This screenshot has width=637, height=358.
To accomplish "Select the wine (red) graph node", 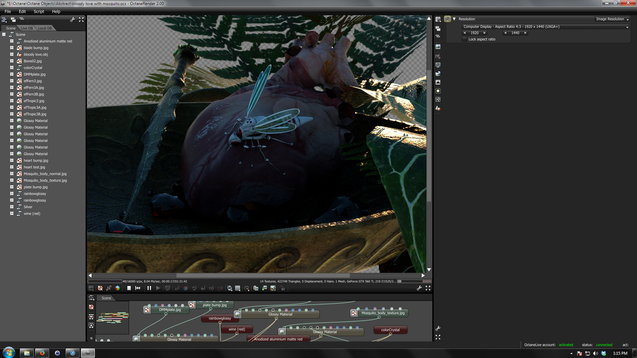I will 237,329.
